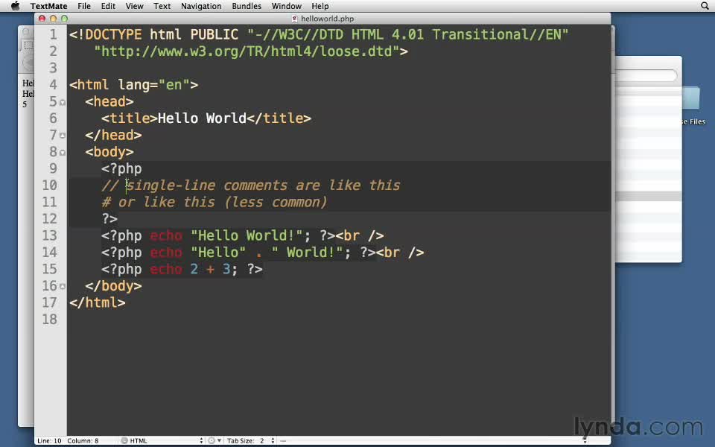This screenshot has height=447, width=715.
Task: Collapse the head tag fold arrow on line 5
Action: [63, 102]
